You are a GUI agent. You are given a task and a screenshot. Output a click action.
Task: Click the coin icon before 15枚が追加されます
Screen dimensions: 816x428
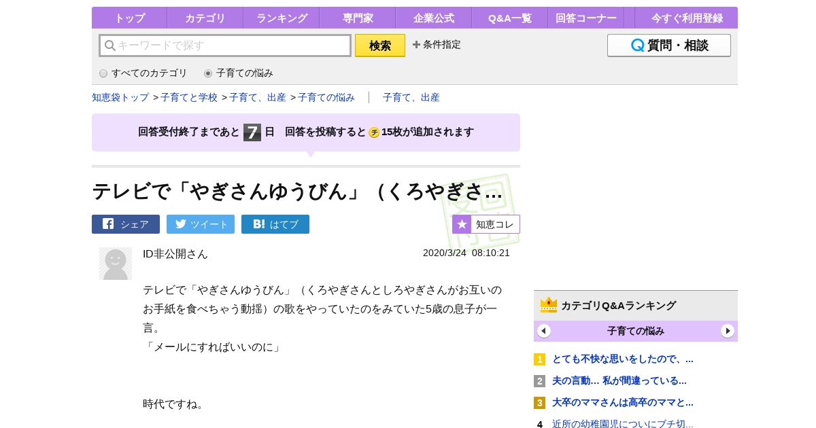[x=374, y=132]
